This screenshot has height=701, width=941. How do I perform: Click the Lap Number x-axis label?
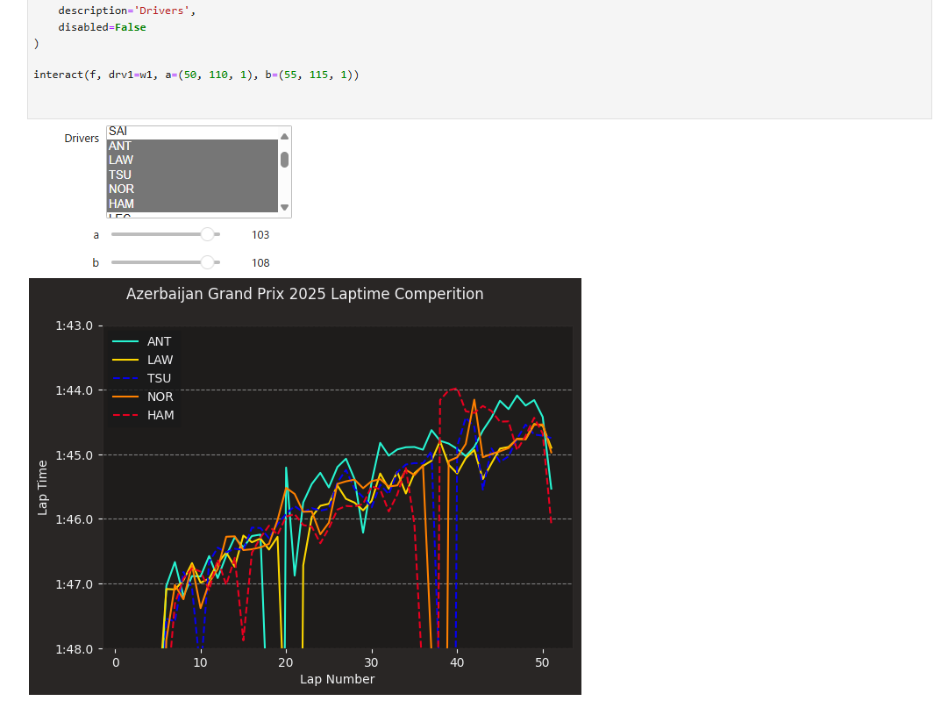coord(338,679)
